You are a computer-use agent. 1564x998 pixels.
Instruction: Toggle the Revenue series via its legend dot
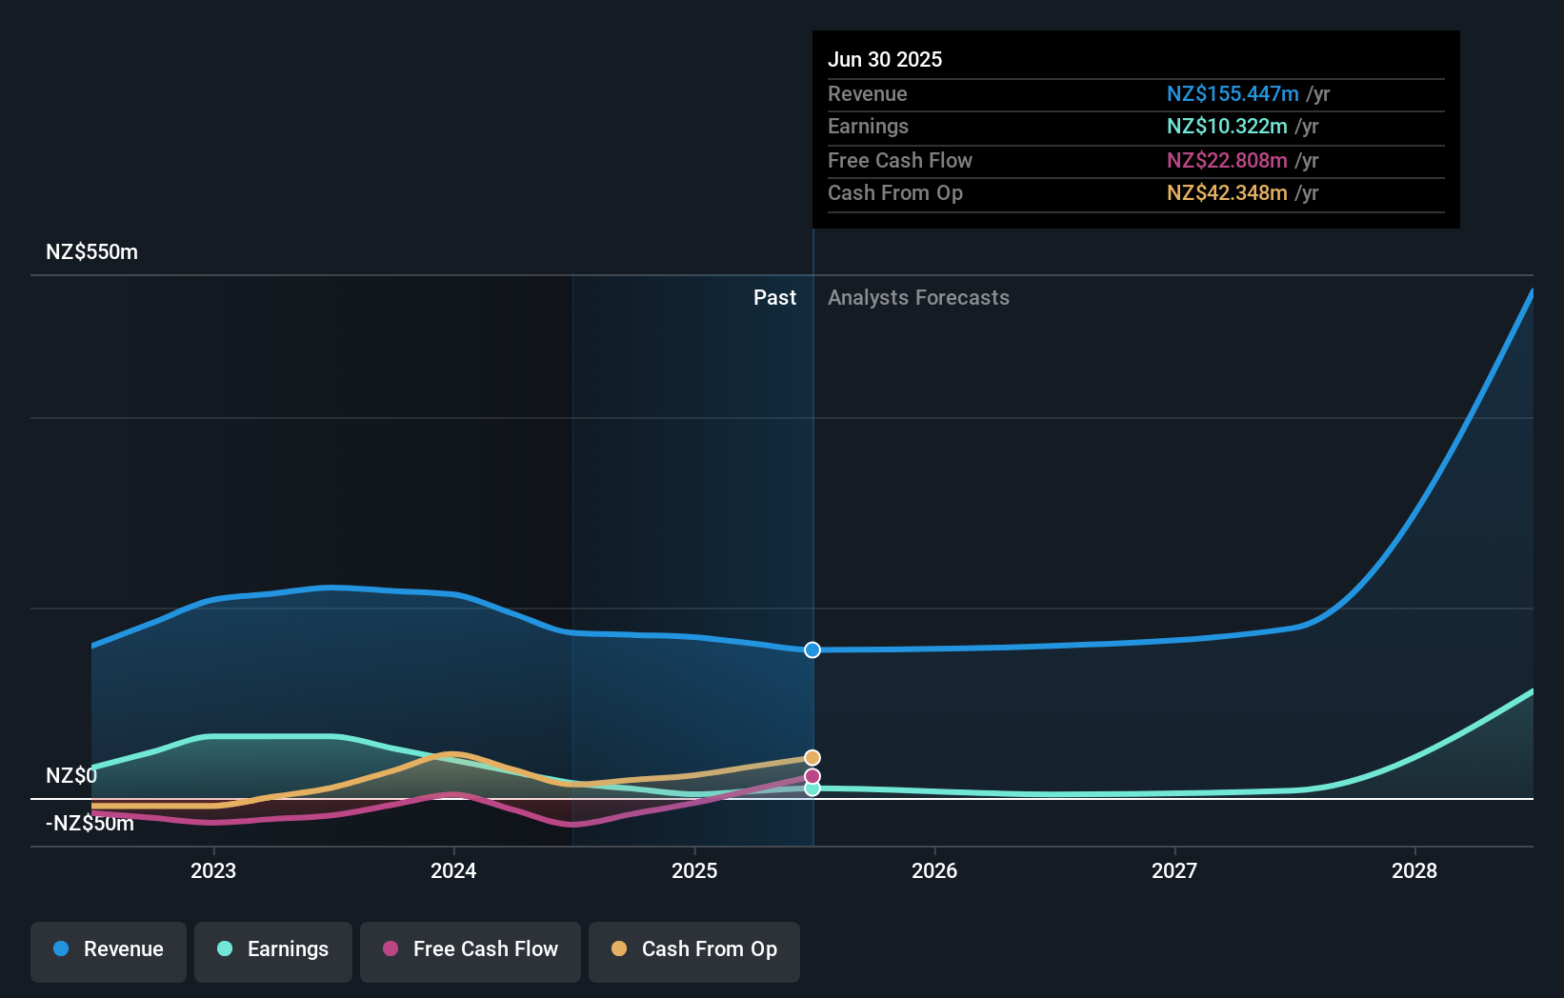(x=60, y=949)
